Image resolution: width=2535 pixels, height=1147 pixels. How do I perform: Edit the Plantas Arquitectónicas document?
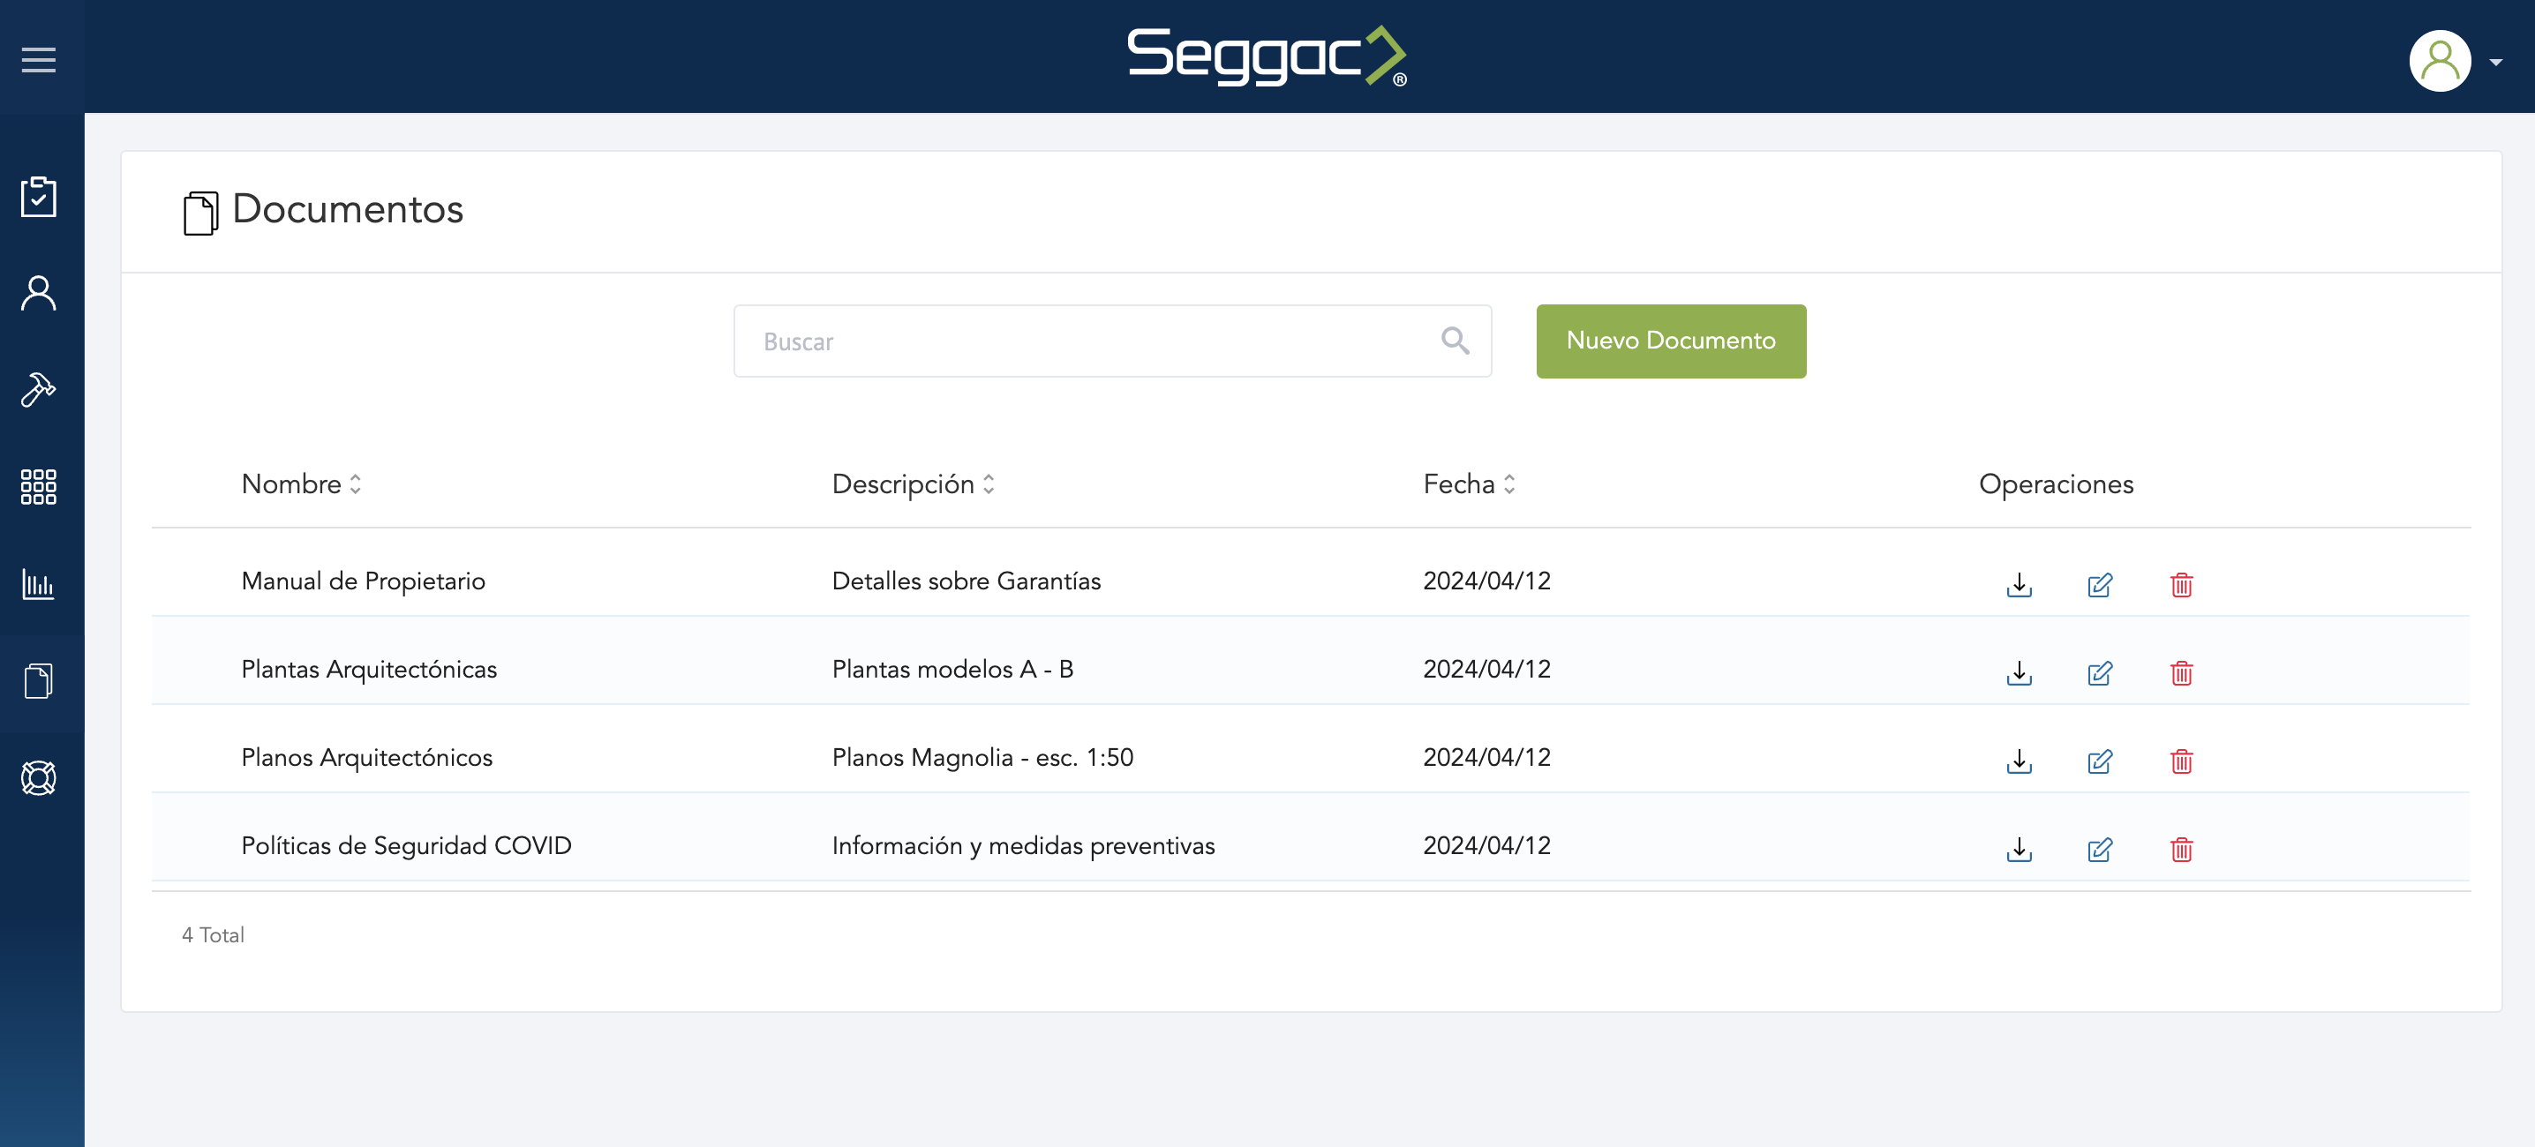[x=2099, y=673]
